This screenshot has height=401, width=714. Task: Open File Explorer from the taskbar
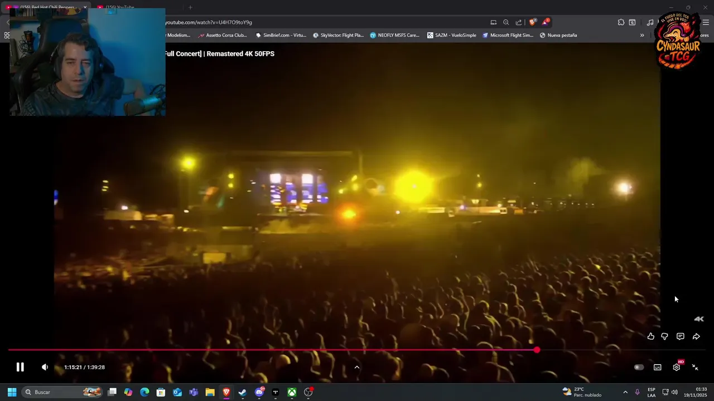[x=210, y=392]
